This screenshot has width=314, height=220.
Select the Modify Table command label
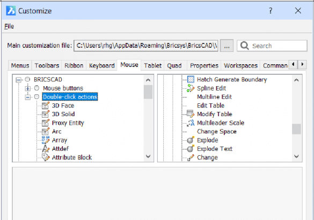coord(215,114)
